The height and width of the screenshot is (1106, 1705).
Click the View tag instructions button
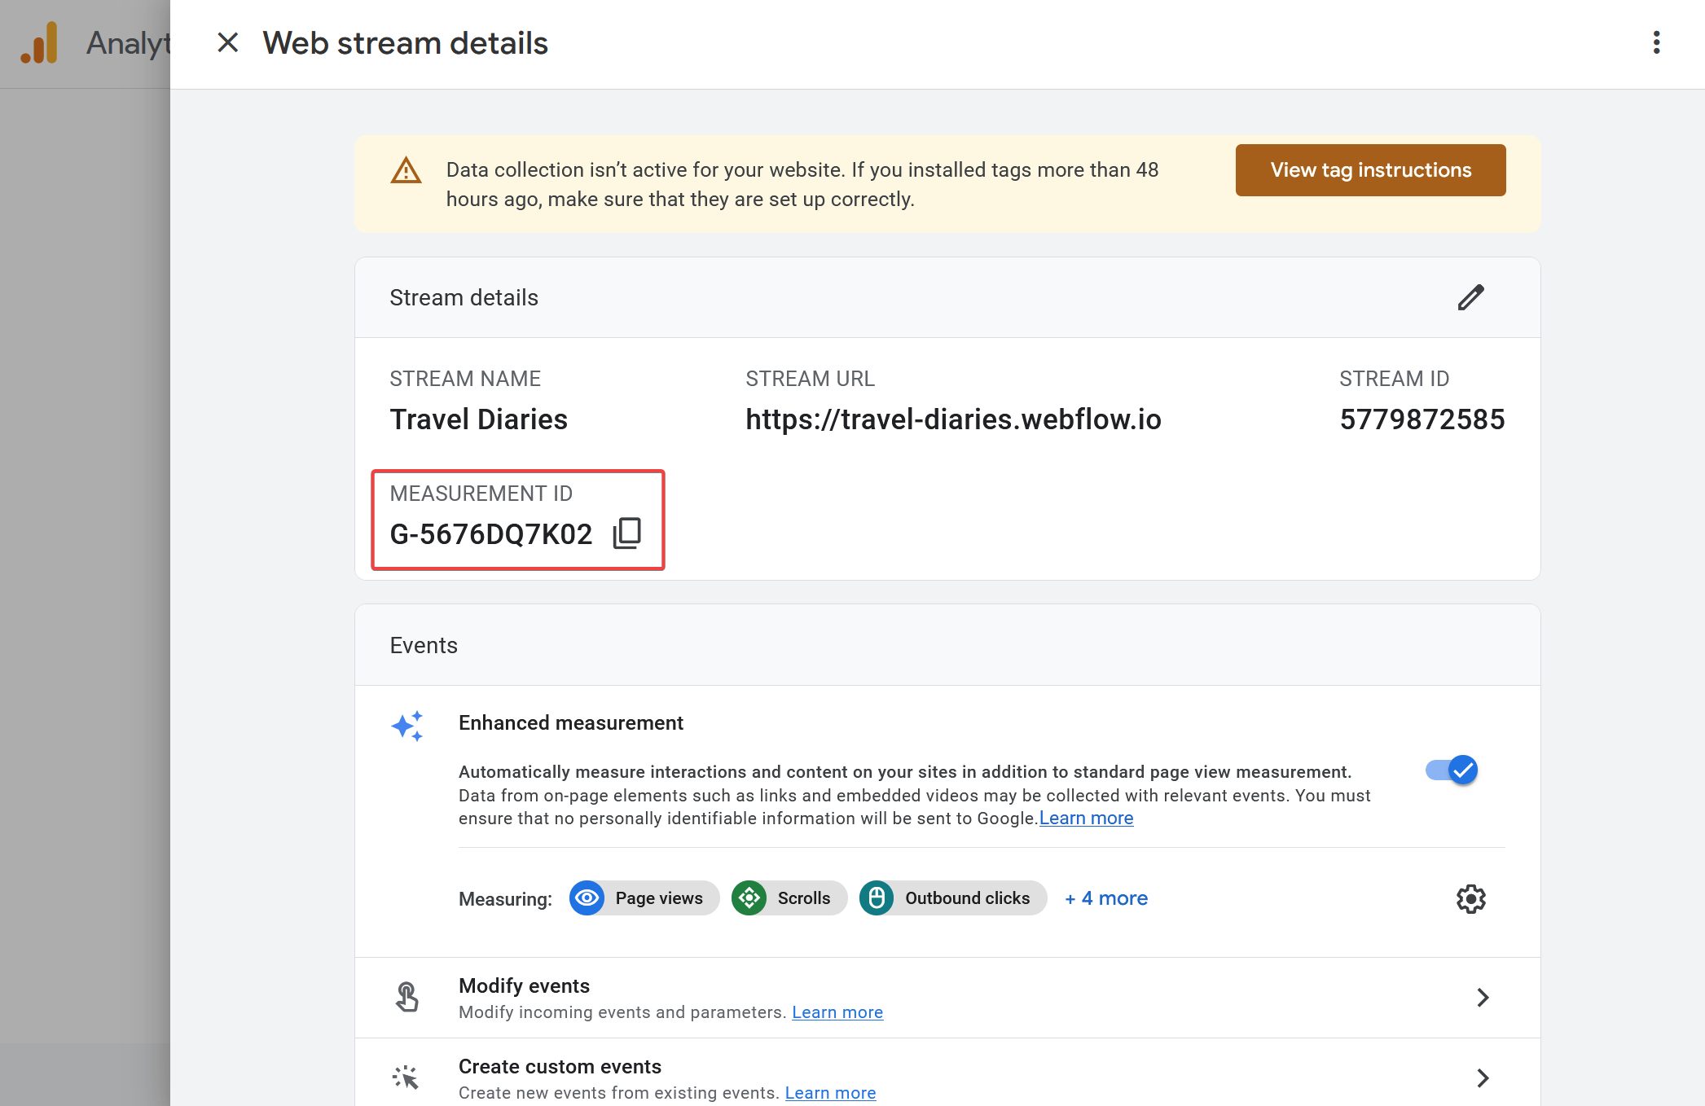[1370, 170]
